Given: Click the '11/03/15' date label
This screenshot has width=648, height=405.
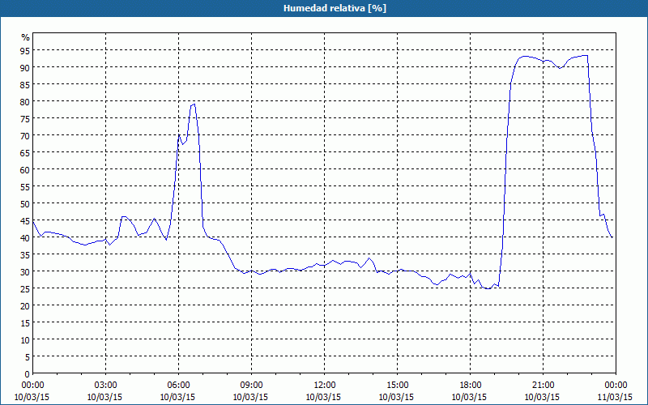Looking at the screenshot, I should point(615,397).
